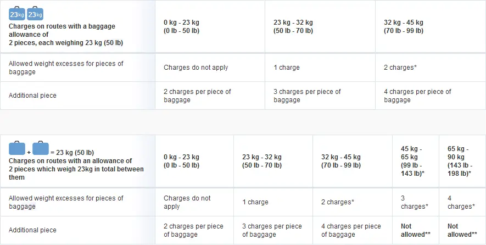Click '65 kg - 90 kg' column header
Viewport: 486px width, 245px height.
[460, 162]
